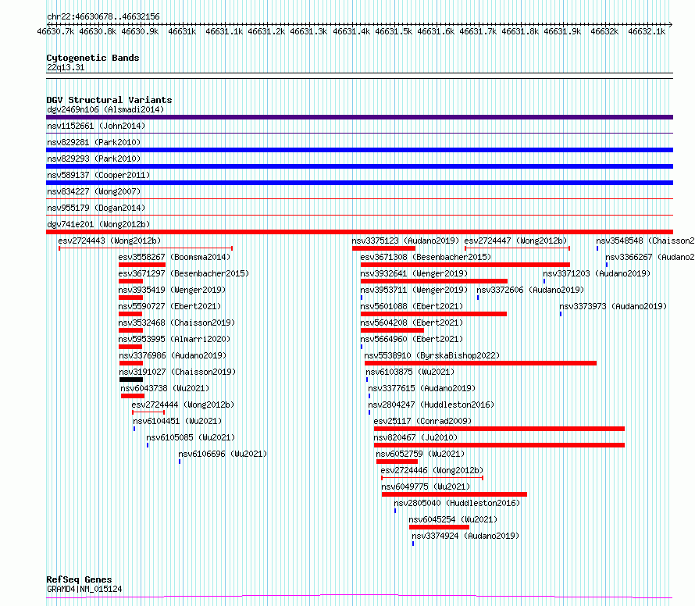The width and height of the screenshot is (695, 606).
Task: Open esv2724447 (Wong2012b) variant
Action: [x=515, y=241]
